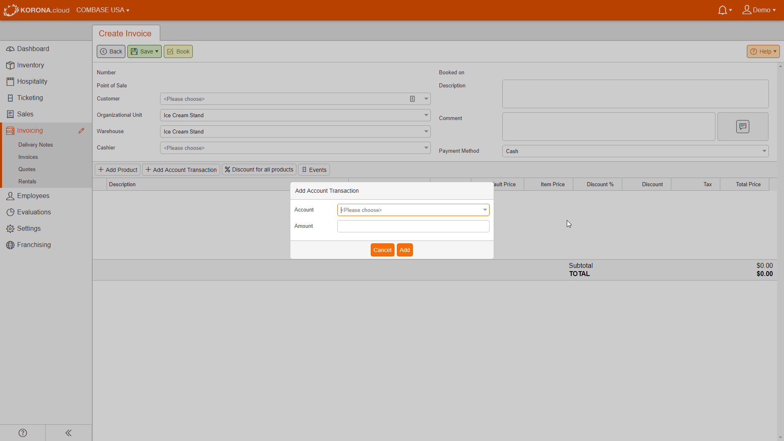The image size is (784, 441).
Task: Open the notifications bell
Action: (x=724, y=10)
